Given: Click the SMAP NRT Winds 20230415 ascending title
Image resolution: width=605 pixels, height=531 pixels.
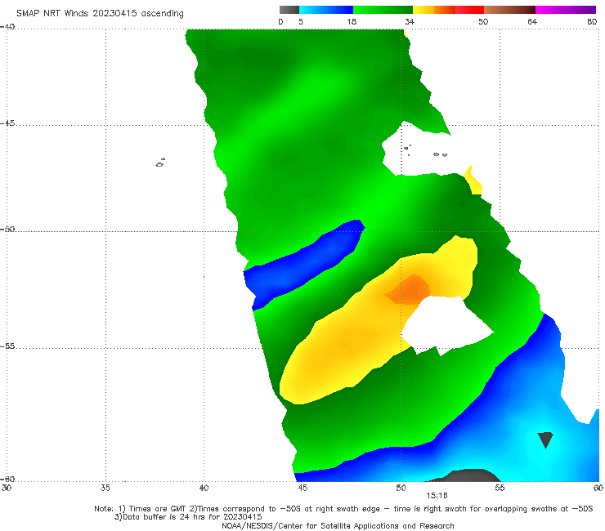Looking at the screenshot, I should coord(100,13).
